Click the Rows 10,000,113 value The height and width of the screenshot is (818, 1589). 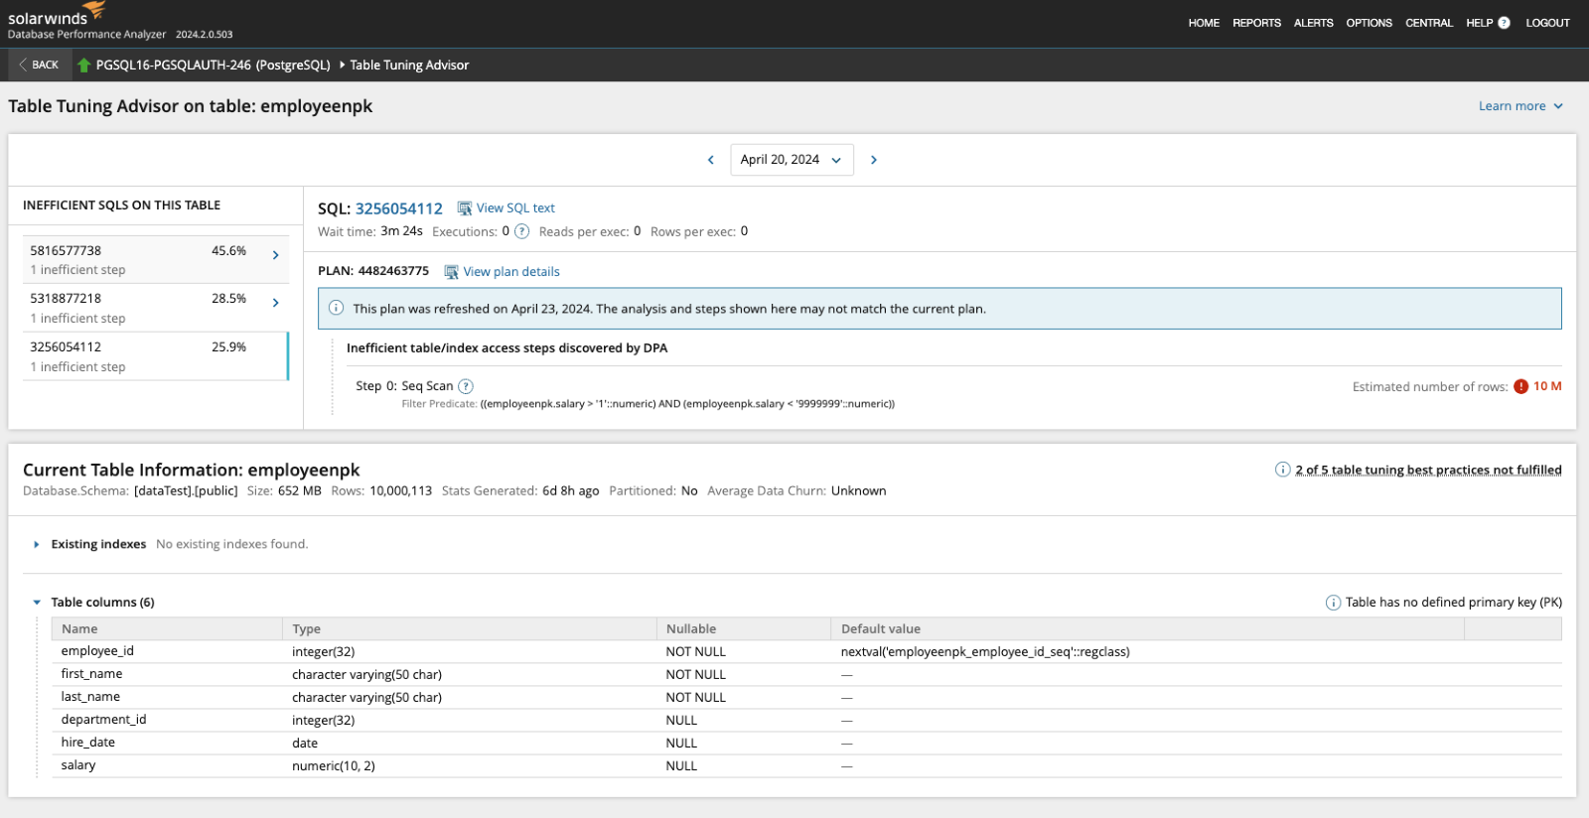[x=400, y=491]
